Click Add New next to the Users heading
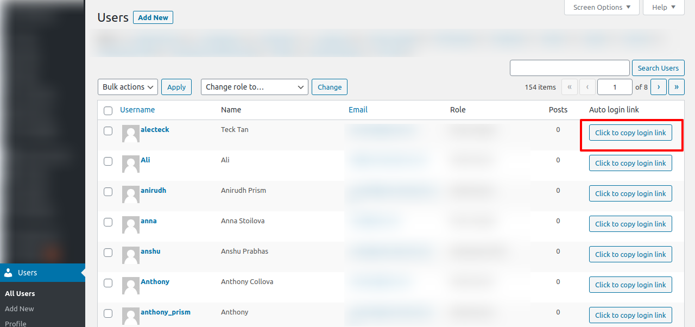 [x=153, y=17]
